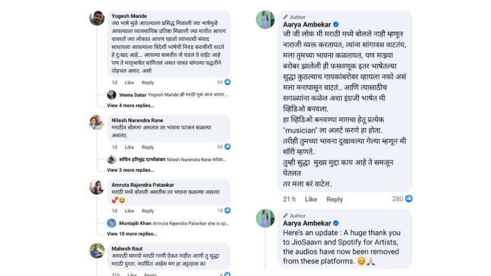Open Yogesh Mande's profile picture
The width and height of the screenshot is (491, 276).
click(x=97, y=18)
